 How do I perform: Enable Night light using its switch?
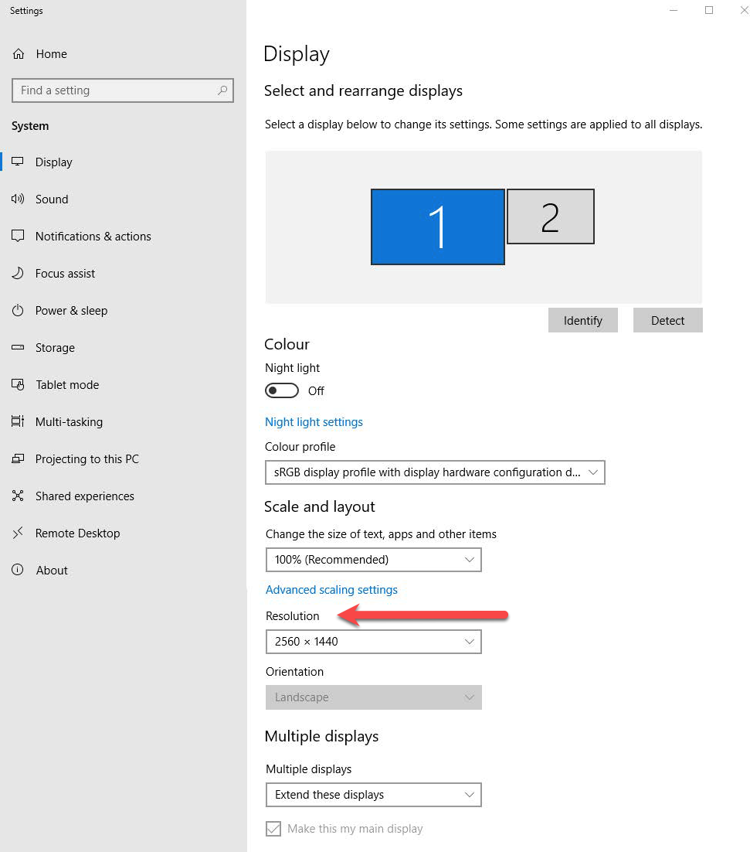281,390
